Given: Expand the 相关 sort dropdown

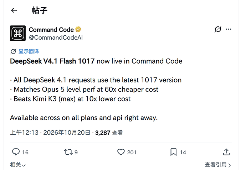Looking at the screenshot, I should click(x=18, y=165).
